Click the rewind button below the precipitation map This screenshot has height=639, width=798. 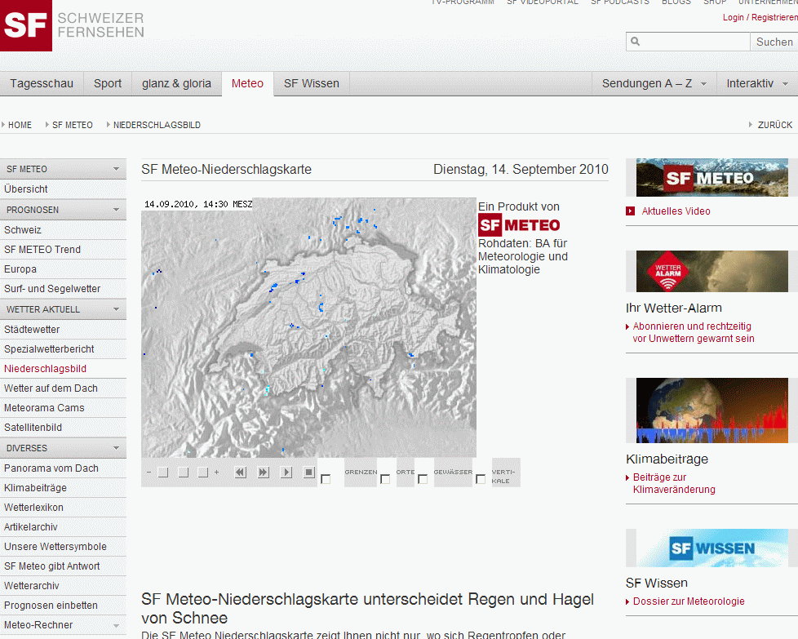pyautogui.click(x=240, y=473)
